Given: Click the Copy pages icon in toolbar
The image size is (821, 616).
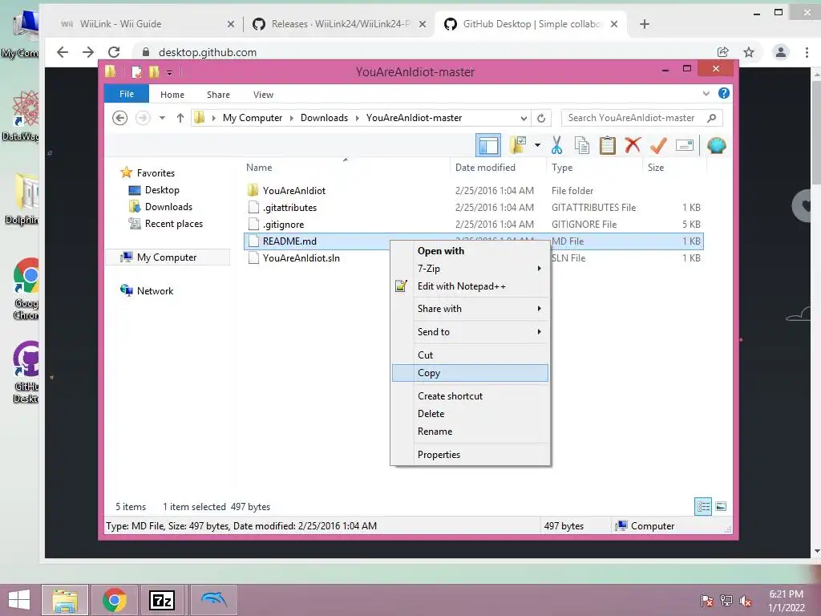Looking at the screenshot, I should click(582, 145).
